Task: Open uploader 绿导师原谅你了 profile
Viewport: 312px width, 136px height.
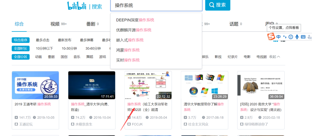Action: point(257,124)
